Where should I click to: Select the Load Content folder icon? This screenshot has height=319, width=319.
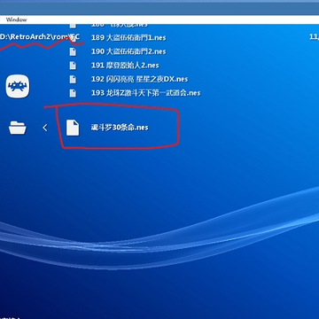(18, 128)
